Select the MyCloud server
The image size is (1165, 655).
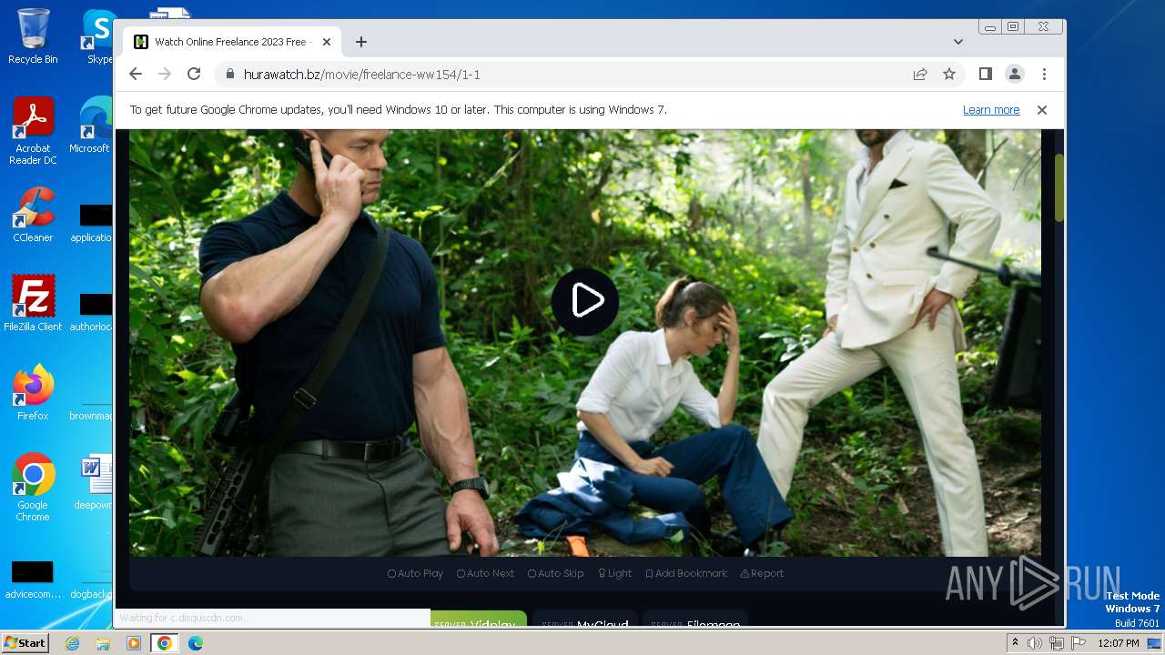[584, 620]
